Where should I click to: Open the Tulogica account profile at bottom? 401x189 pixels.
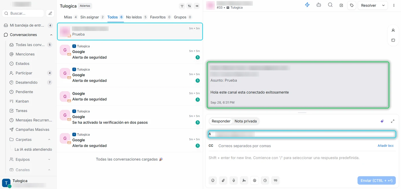point(28,183)
